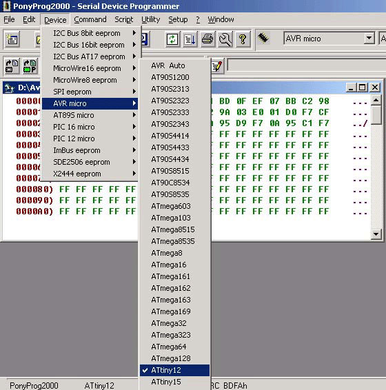Image resolution: width=386 pixels, height=390 pixels.
Task: Click the Read Program memory icon
Action: click(30, 66)
